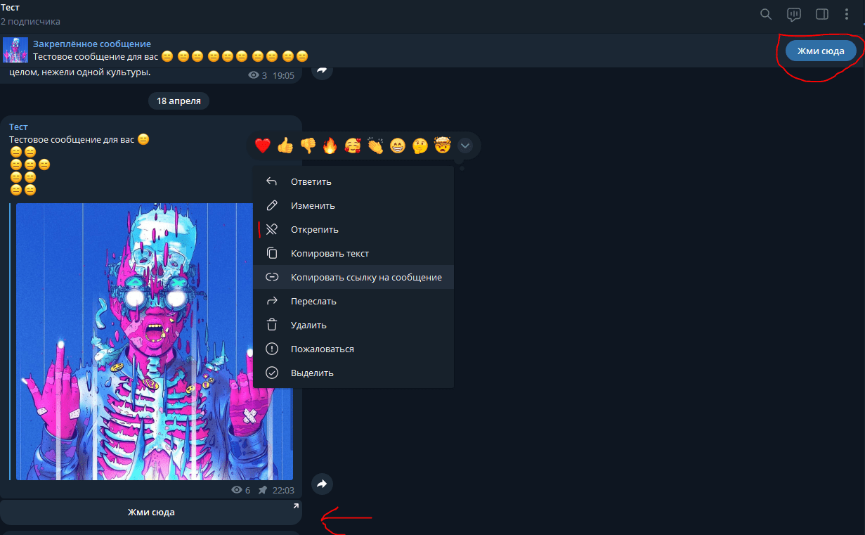Viewport: 865px width, 535px height.
Task: Open the pinned message thumbnail
Action: pyautogui.click(x=15, y=50)
